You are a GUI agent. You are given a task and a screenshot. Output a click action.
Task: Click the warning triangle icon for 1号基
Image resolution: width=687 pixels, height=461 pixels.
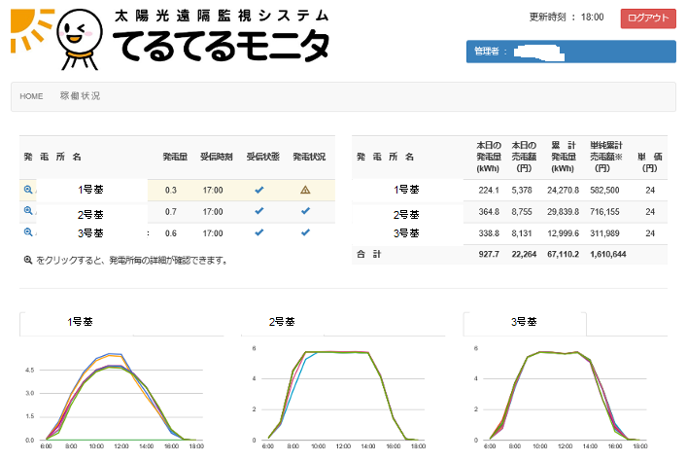[305, 190]
